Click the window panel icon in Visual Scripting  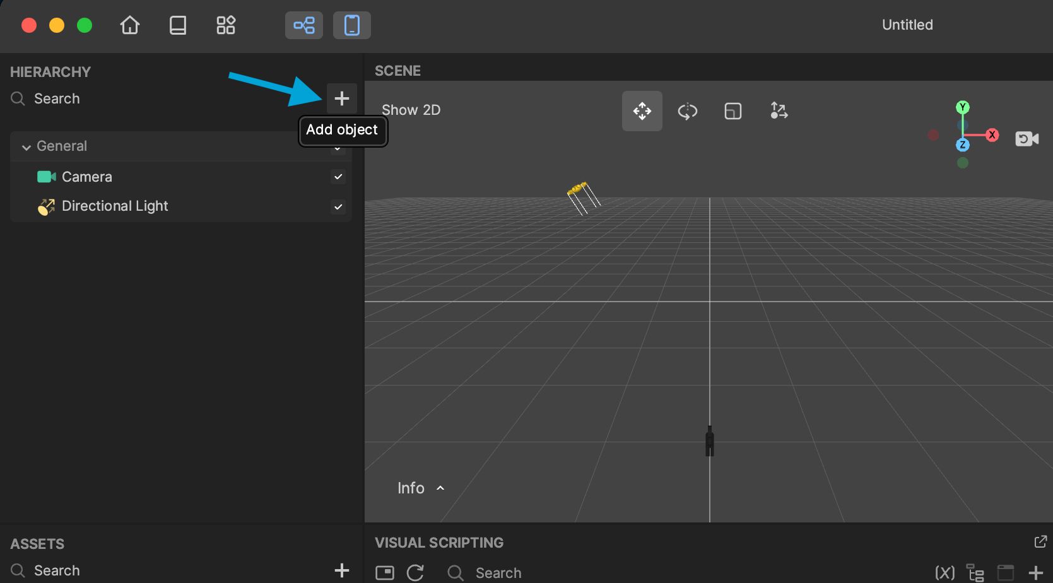1006,572
